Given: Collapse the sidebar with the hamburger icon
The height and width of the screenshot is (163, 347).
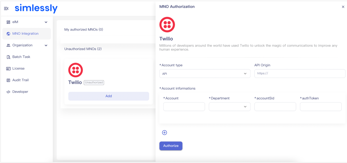Looking at the screenshot, I should coord(6,8).
